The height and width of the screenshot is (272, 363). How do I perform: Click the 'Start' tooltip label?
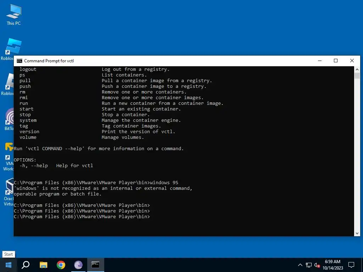[9, 254]
